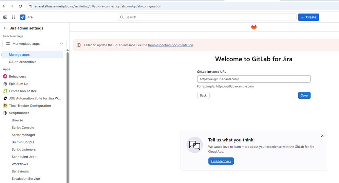This screenshot has height=183, width=339.
Task: Click back arrow beside Jira admin settings
Action: click(x=5, y=28)
